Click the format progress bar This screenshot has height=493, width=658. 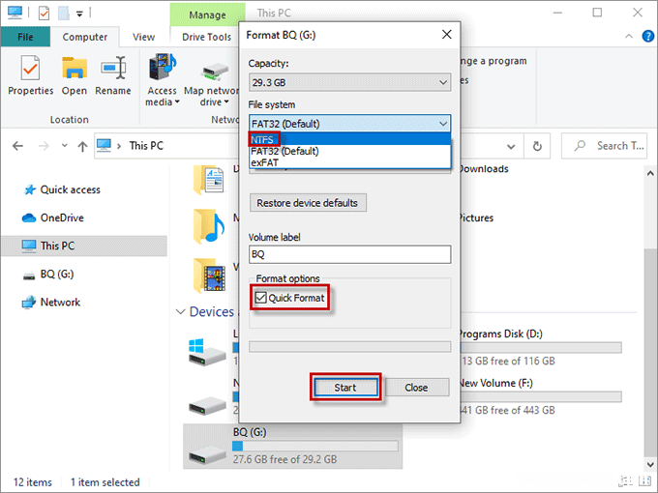349,347
